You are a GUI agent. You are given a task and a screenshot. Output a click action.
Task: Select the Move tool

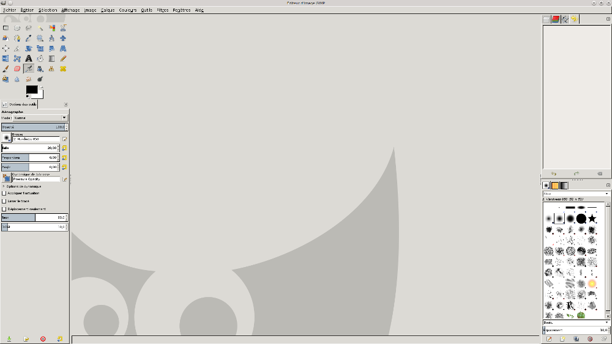(63, 38)
